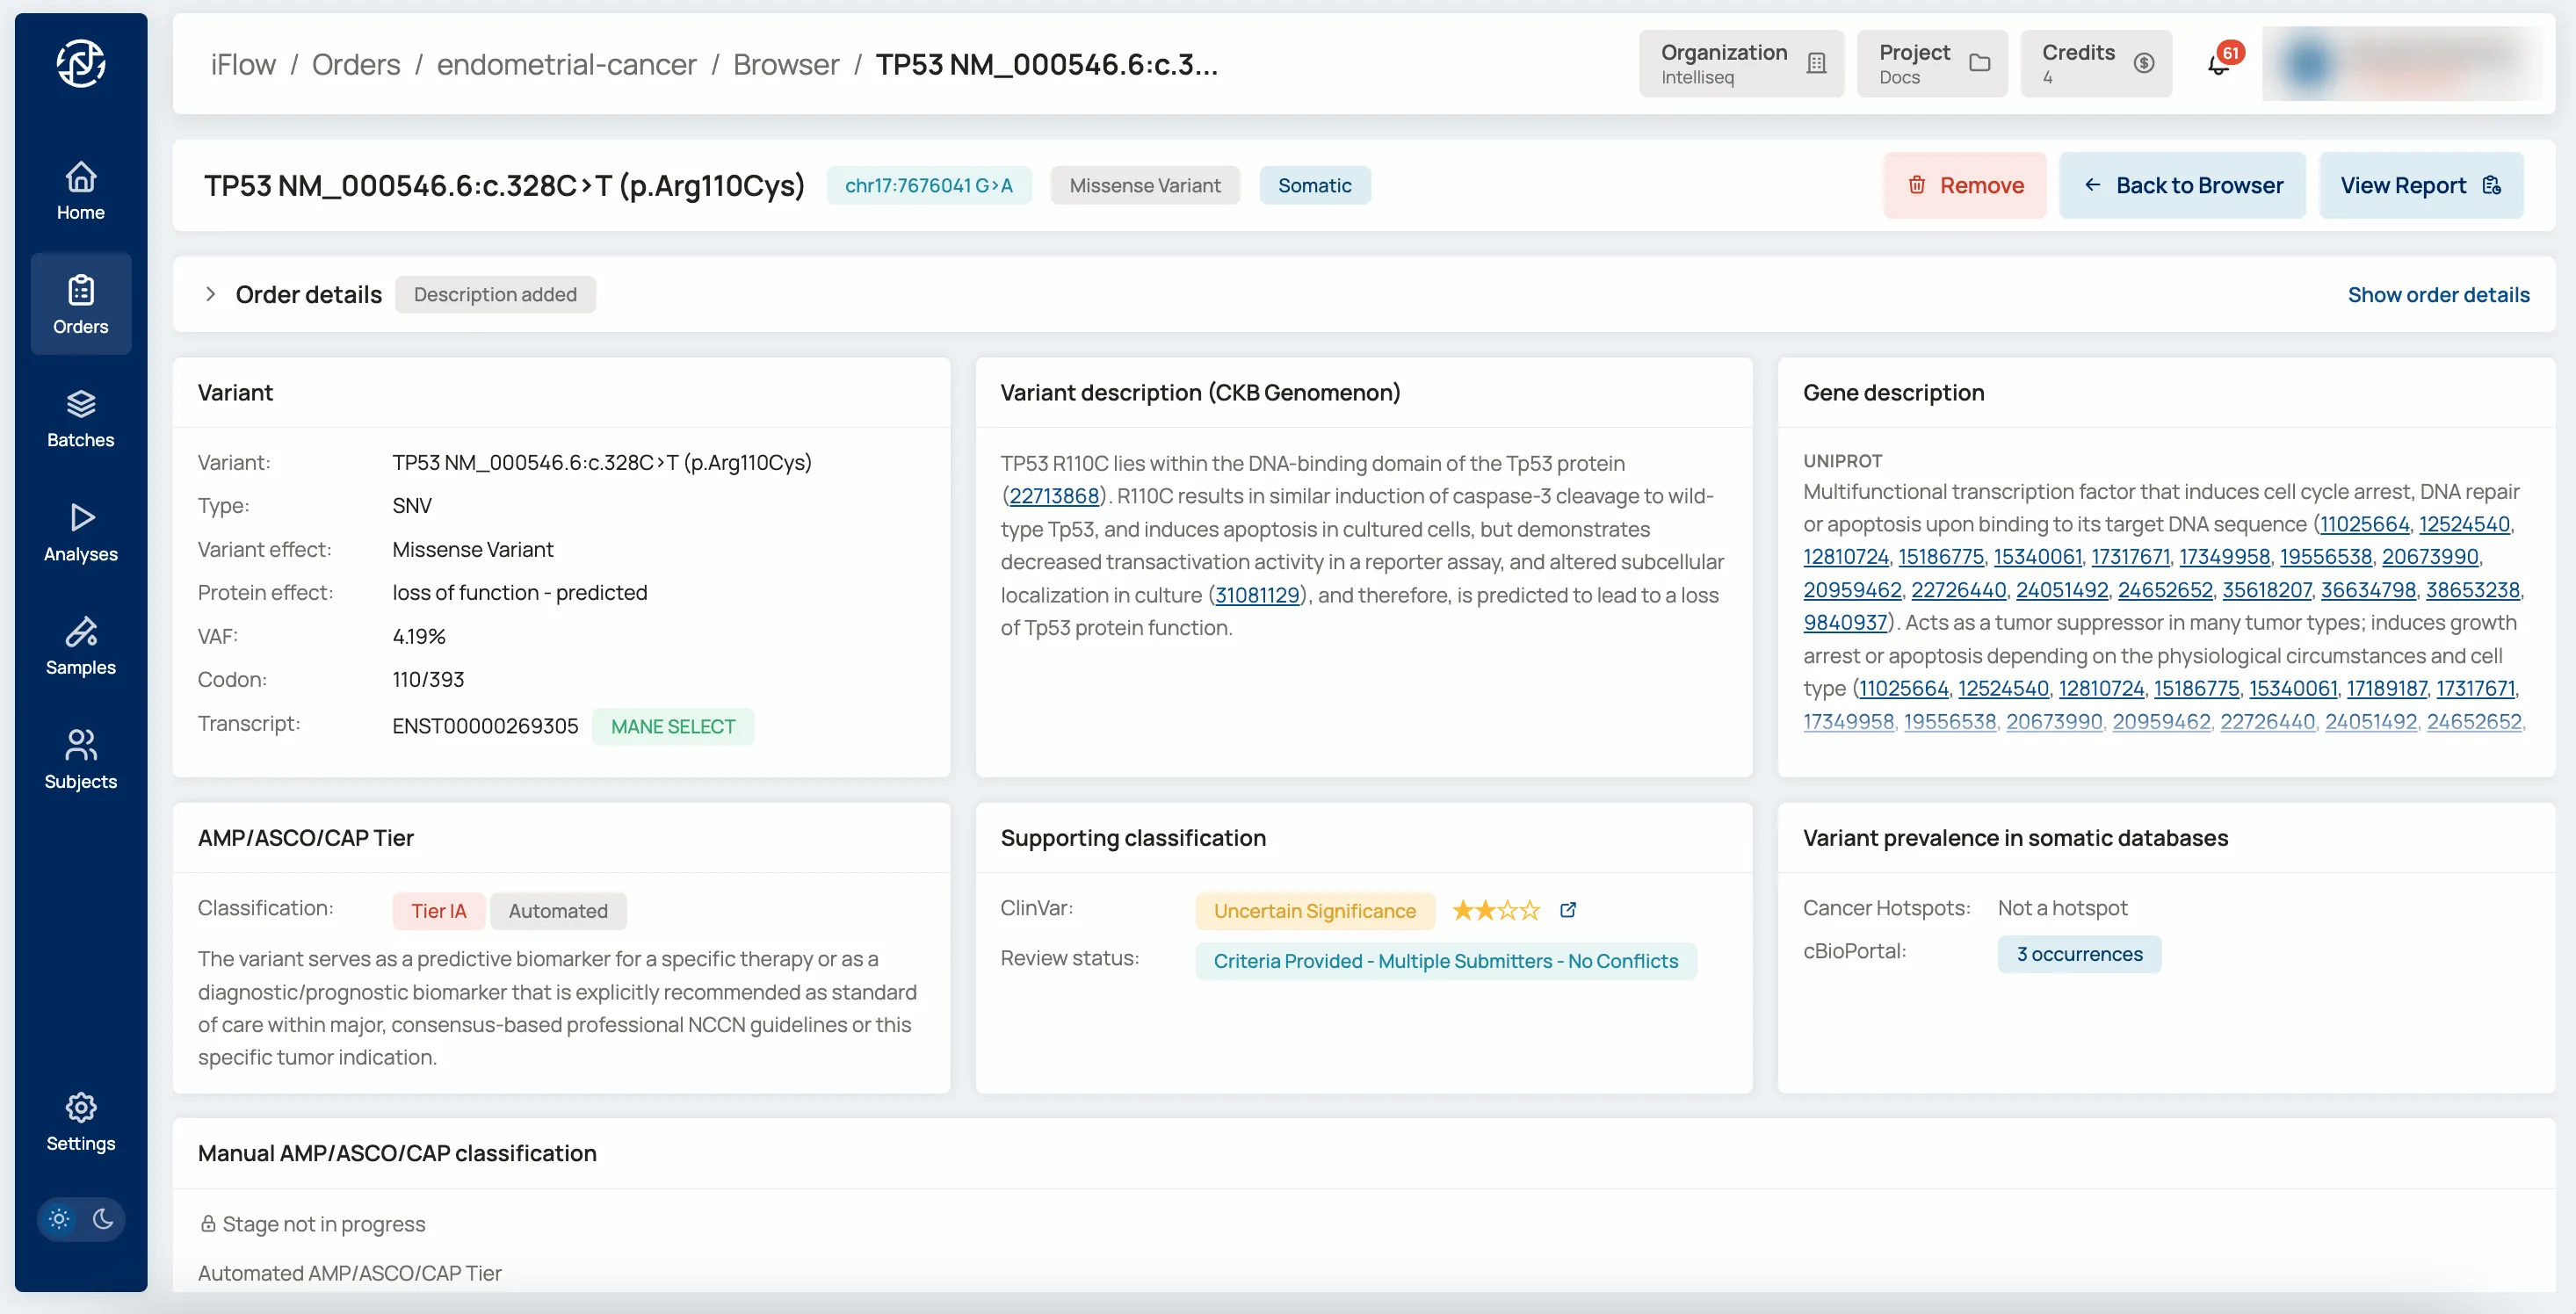Screen dimensions: 2576x1314
Task: Open UniProt reference 17189187
Action: click(2387, 688)
